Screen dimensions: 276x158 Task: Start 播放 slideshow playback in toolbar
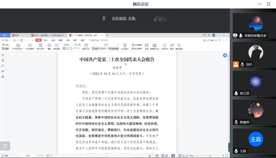(x=49, y=46)
